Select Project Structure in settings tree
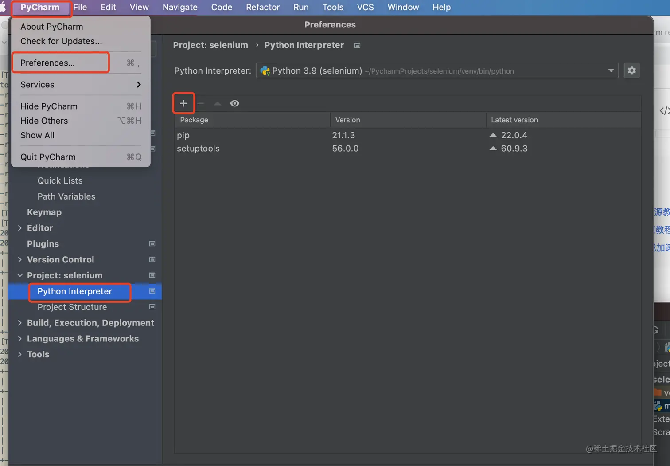The image size is (670, 466). [x=72, y=307]
